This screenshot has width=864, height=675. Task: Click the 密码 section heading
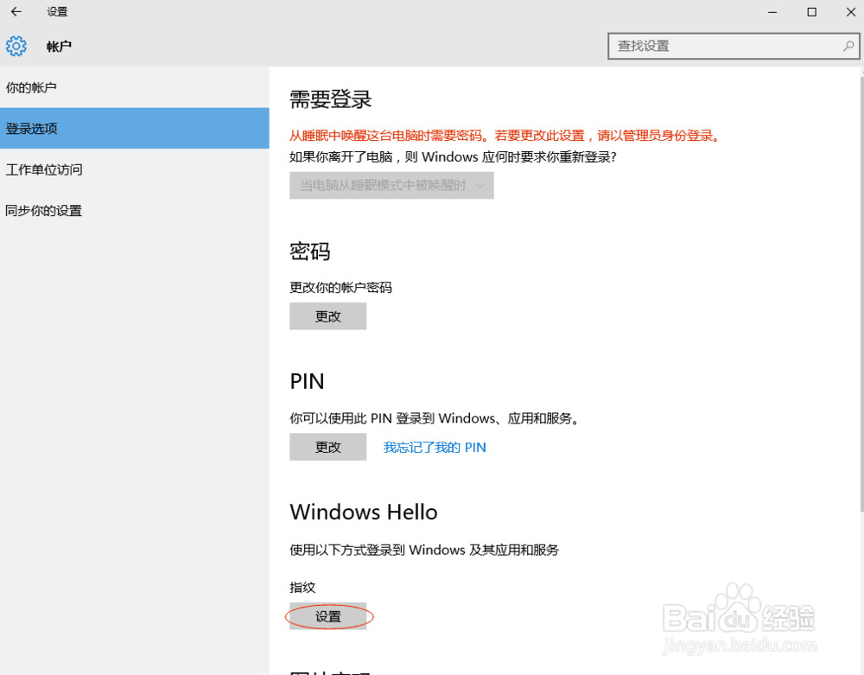point(309,252)
